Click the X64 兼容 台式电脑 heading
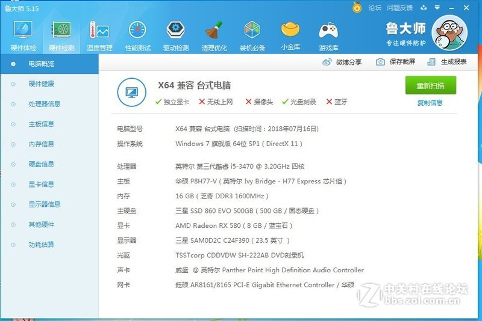The width and height of the screenshot is (482, 321). pyautogui.click(x=194, y=85)
